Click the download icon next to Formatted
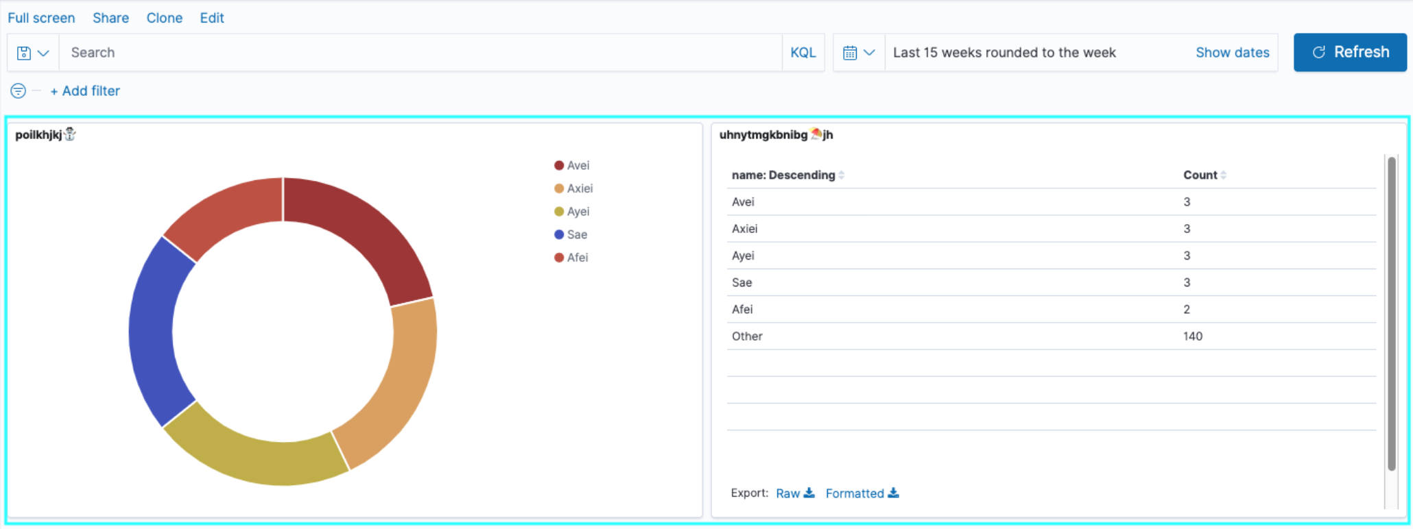The image size is (1413, 529). 893,493
